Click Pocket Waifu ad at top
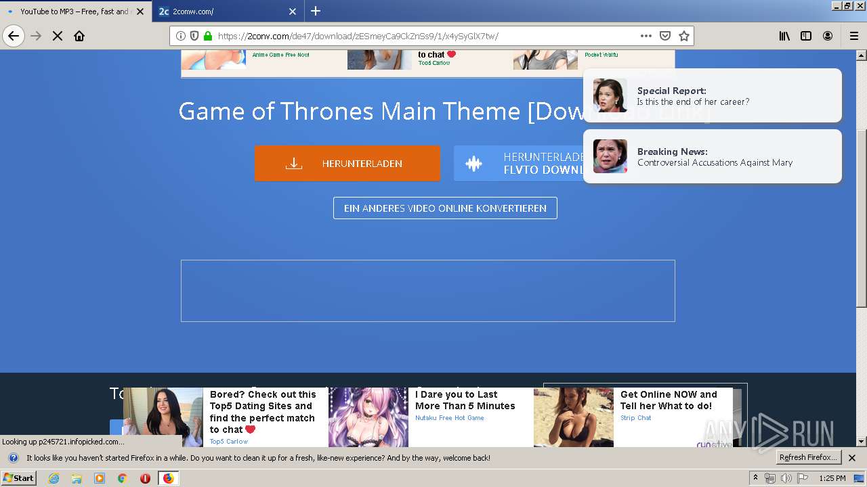The image size is (867, 487). tap(601, 55)
